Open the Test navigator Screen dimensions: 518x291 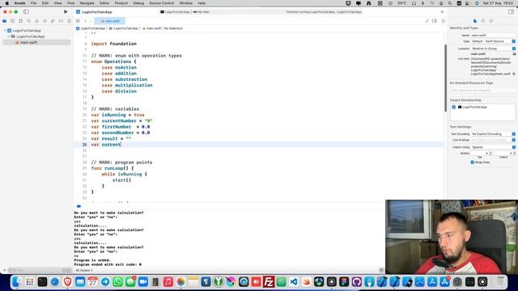point(45,21)
